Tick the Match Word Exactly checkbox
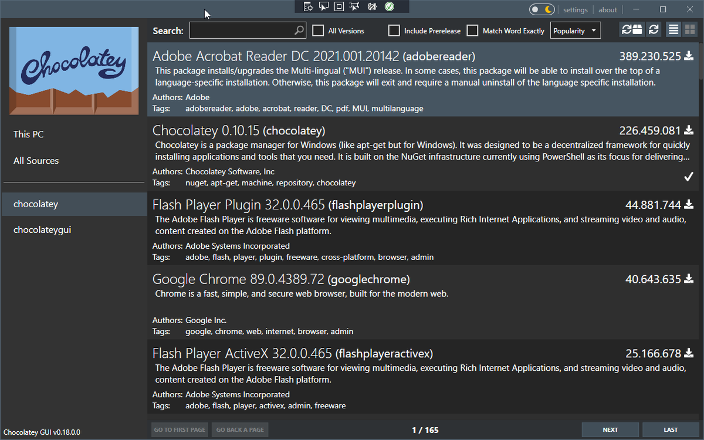 pos(472,31)
